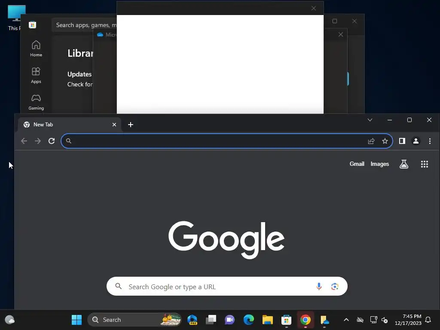Viewport: 440px width, 330px height.
Task: Reload the page in Chrome
Action: 52,141
